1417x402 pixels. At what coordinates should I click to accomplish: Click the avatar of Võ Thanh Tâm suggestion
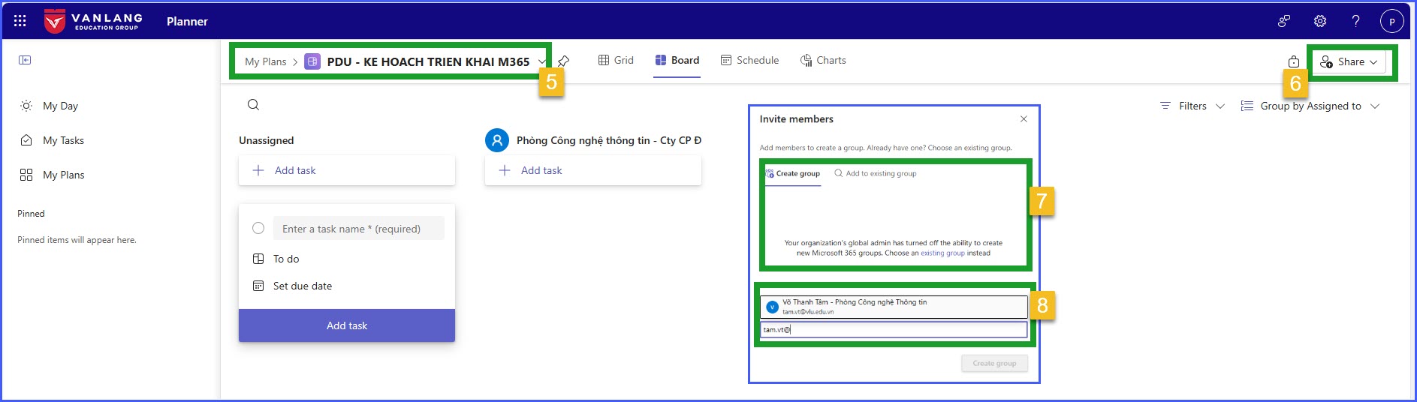tap(772, 307)
